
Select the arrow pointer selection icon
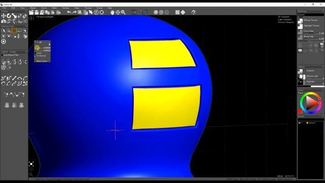tap(91, 12)
